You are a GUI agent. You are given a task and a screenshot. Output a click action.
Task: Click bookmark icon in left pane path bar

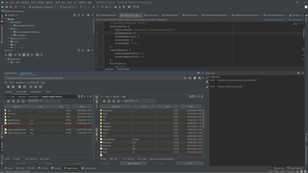click(90, 97)
